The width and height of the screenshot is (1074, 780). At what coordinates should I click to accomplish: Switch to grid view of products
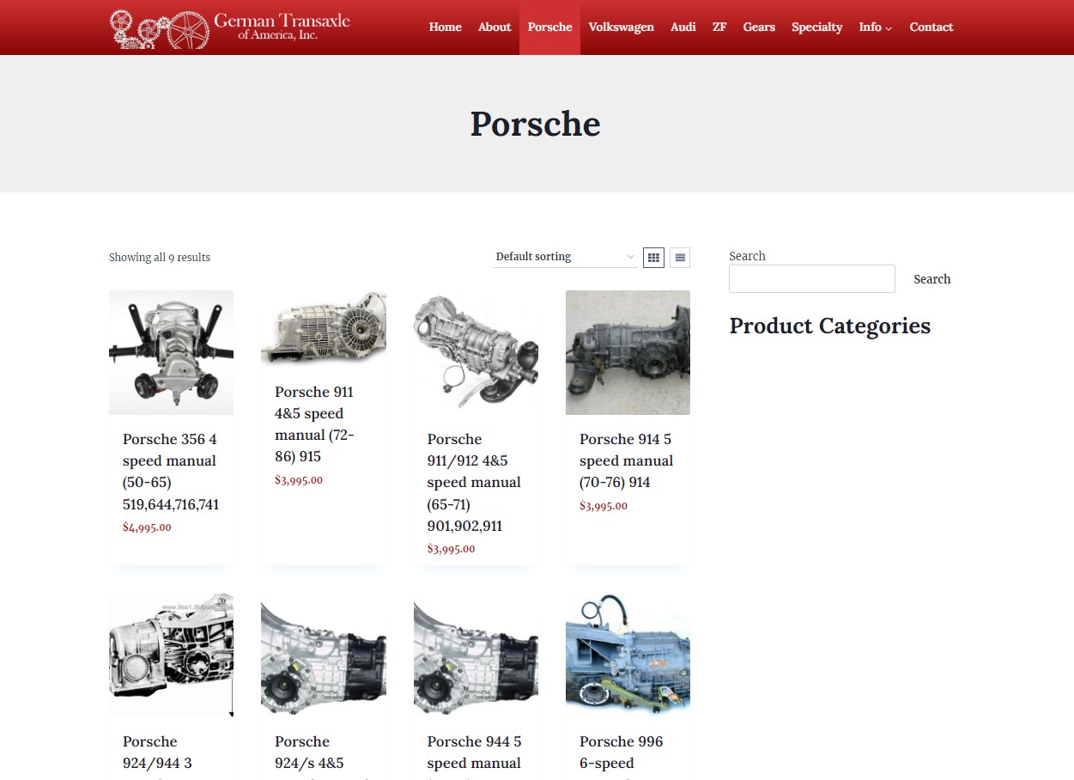[653, 257]
